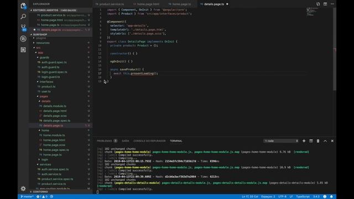Collapse the pages folder

[44, 96]
